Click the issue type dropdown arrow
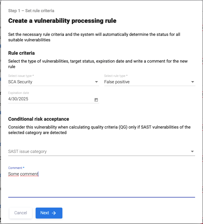The image size is (203, 224). pos(96,82)
